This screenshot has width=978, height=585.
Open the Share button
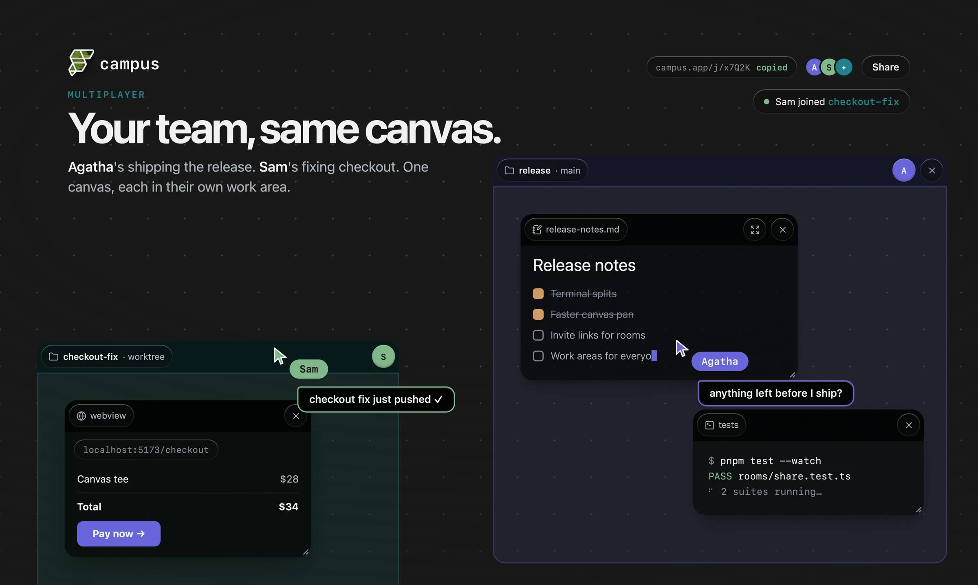click(885, 67)
